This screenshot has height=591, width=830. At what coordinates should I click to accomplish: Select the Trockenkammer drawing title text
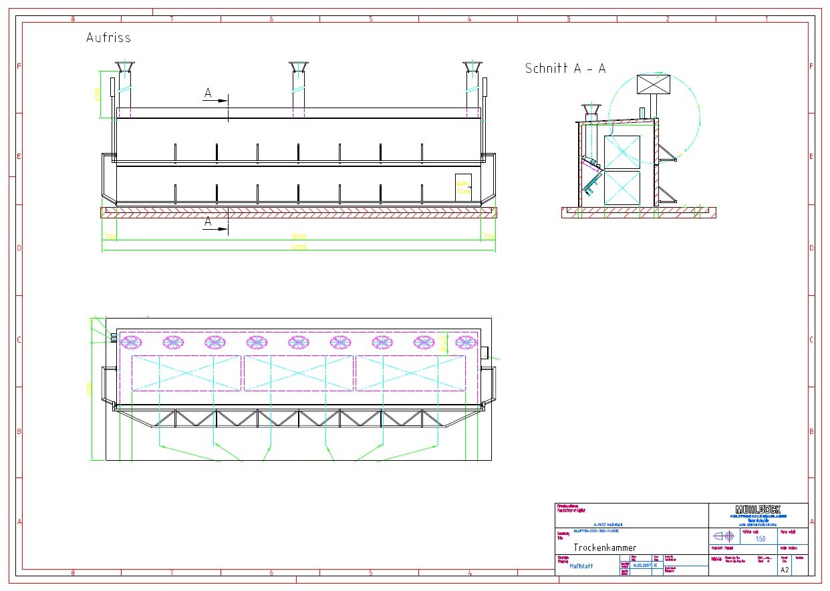pos(605,548)
